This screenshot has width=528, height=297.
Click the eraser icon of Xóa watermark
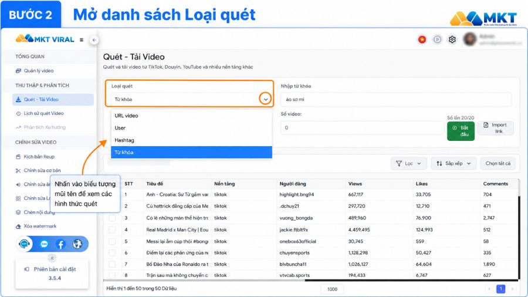(18, 227)
